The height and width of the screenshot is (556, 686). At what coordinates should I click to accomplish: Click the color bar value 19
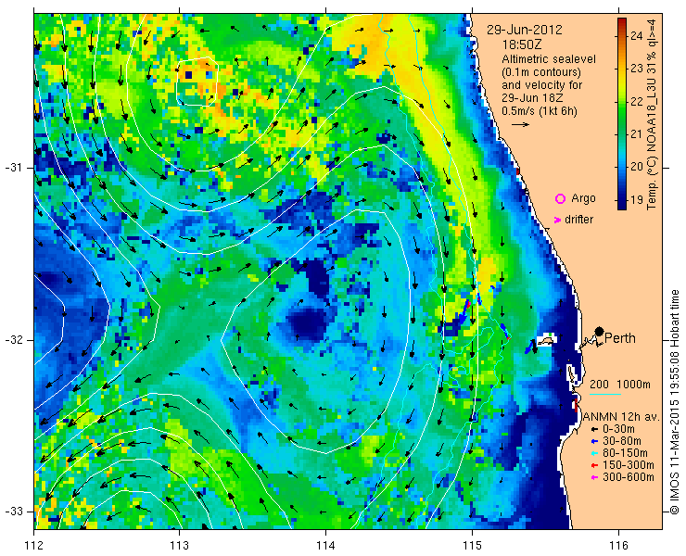click(x=637, y=200)
